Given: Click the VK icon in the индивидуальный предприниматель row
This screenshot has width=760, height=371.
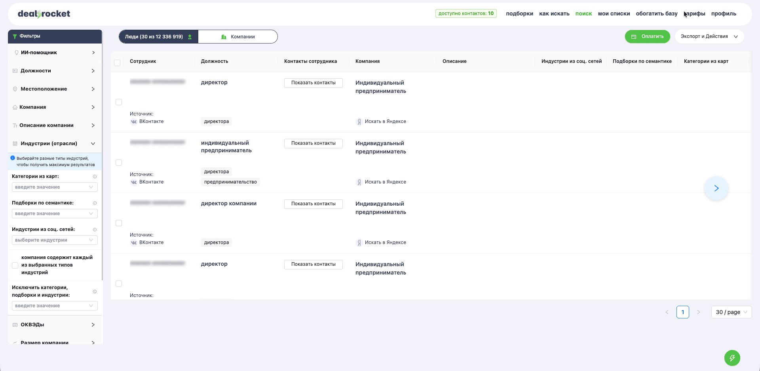Looking at the screenshot, I should tap(134, 182).
